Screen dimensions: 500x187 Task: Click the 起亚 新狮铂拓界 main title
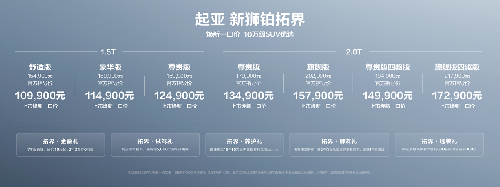coord(250,19)
